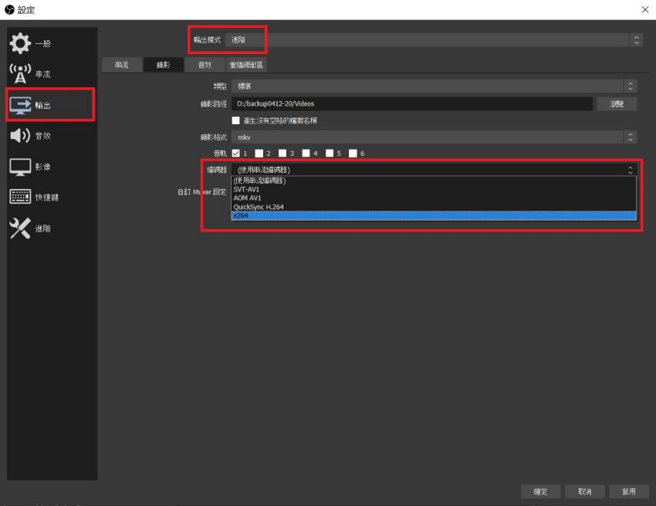The image size is (656, 506).
Task: Open the Advanced (進階) tools icon
Action: click(20, 228)
